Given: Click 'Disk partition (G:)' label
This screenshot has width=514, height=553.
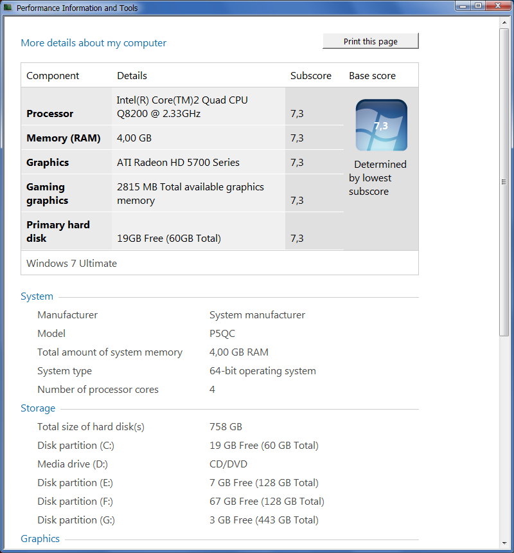Looking at the screenshot, I should 76,520.
